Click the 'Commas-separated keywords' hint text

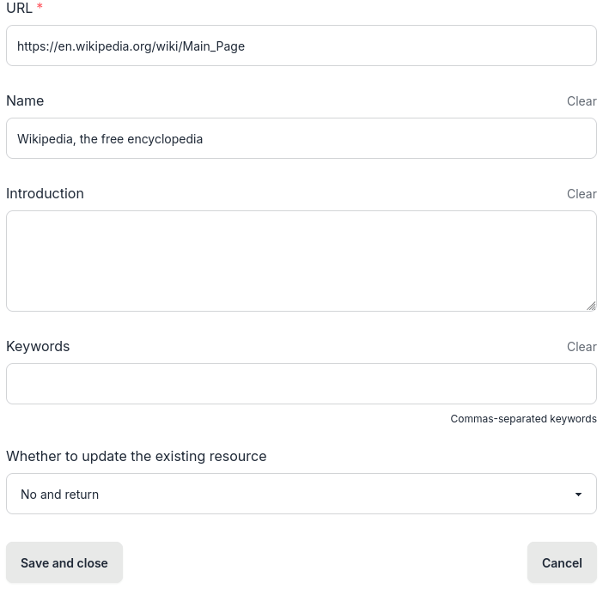click(523, 419)
